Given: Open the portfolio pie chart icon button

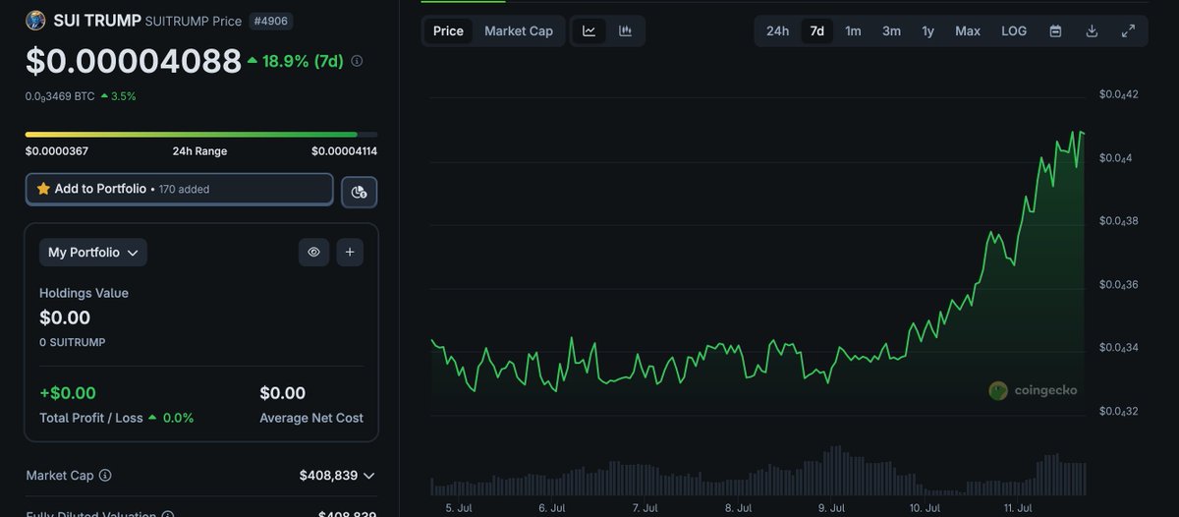Looking at the screenshot, I should (x=359, y=192).
